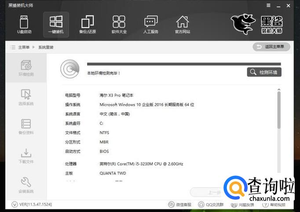Click 主菜单 in the breadcrumb
The image size is (300, 212).
[x=24, y=47]
